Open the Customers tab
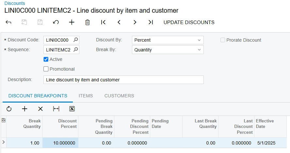This screenshot has width=290, height=153. pyautogui.click(x=119, y=96)
